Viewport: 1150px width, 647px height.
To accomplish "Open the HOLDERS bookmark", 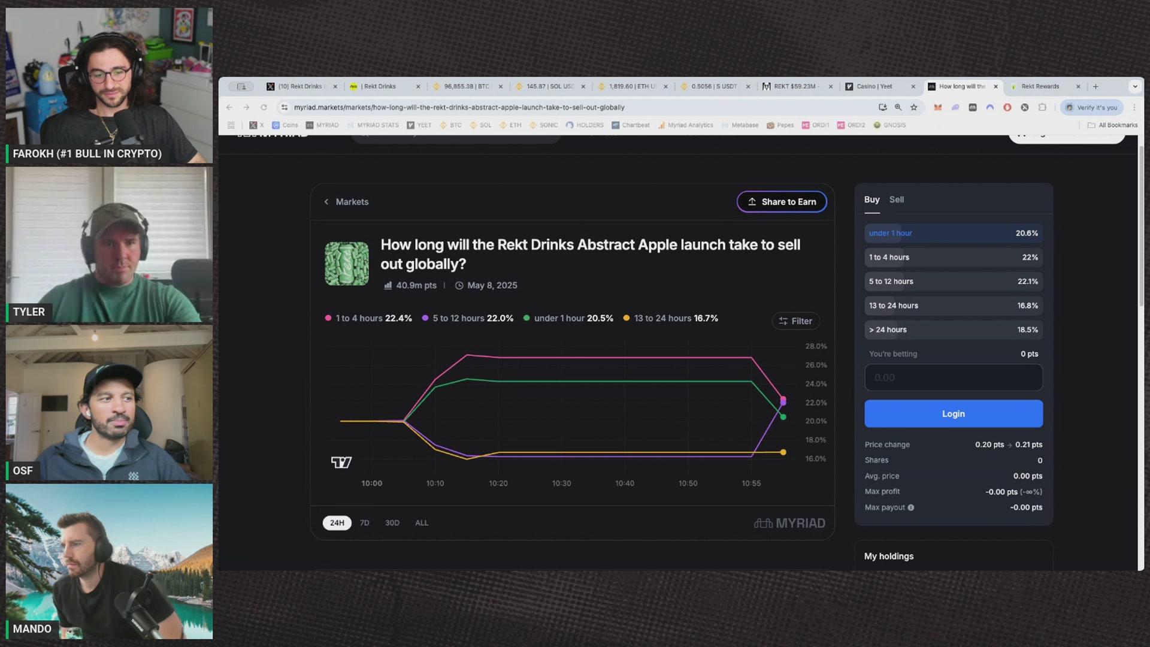I will (x=585, y=125).
